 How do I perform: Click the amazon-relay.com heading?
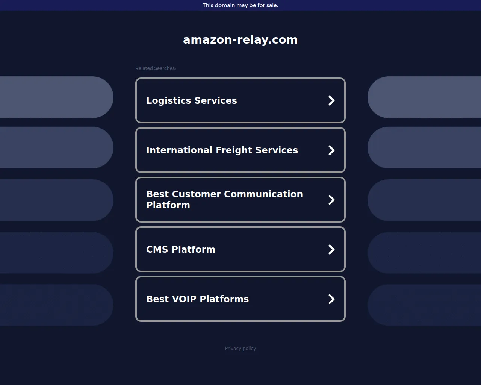pyautogui.click(x=240, y=39)
